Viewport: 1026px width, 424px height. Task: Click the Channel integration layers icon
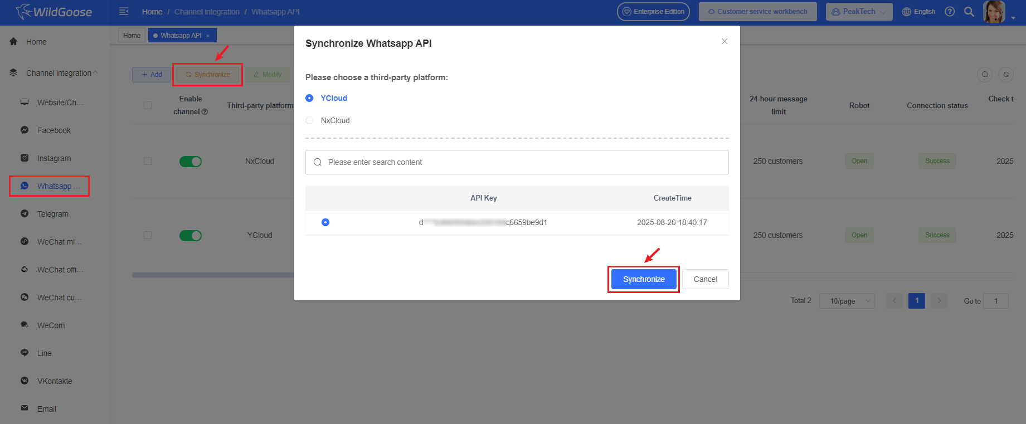(x=13, y=72)
